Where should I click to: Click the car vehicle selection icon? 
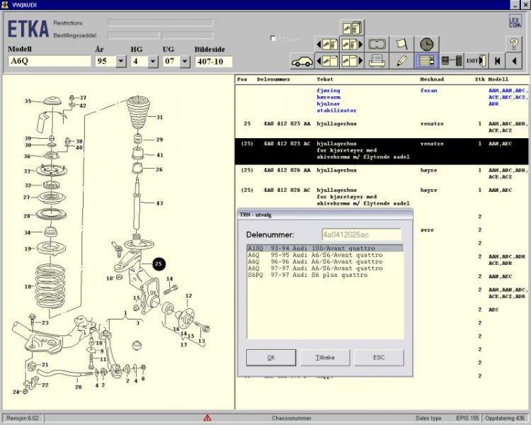[x=302, y=61]
